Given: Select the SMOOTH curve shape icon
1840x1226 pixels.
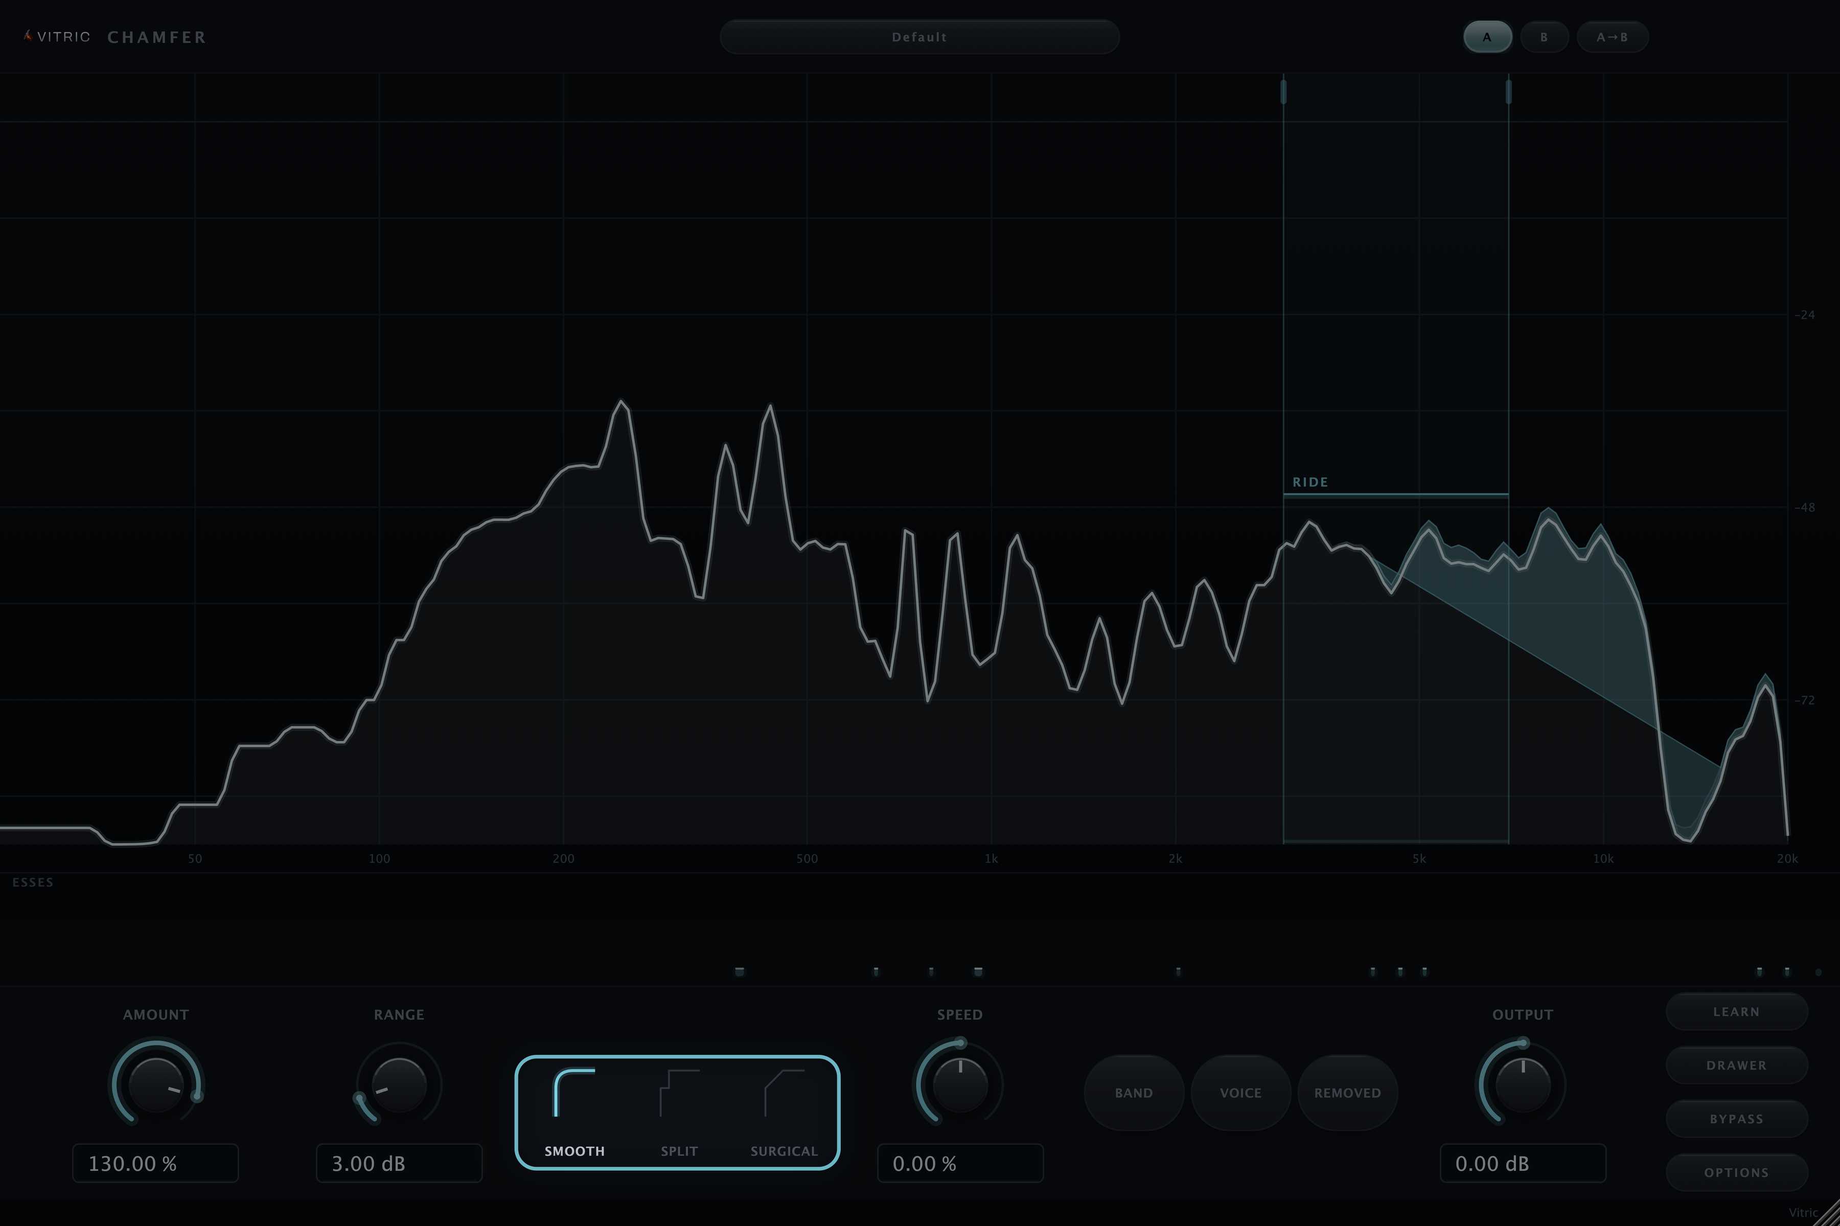Looking at the screenshot, I should click(574, 1092).
